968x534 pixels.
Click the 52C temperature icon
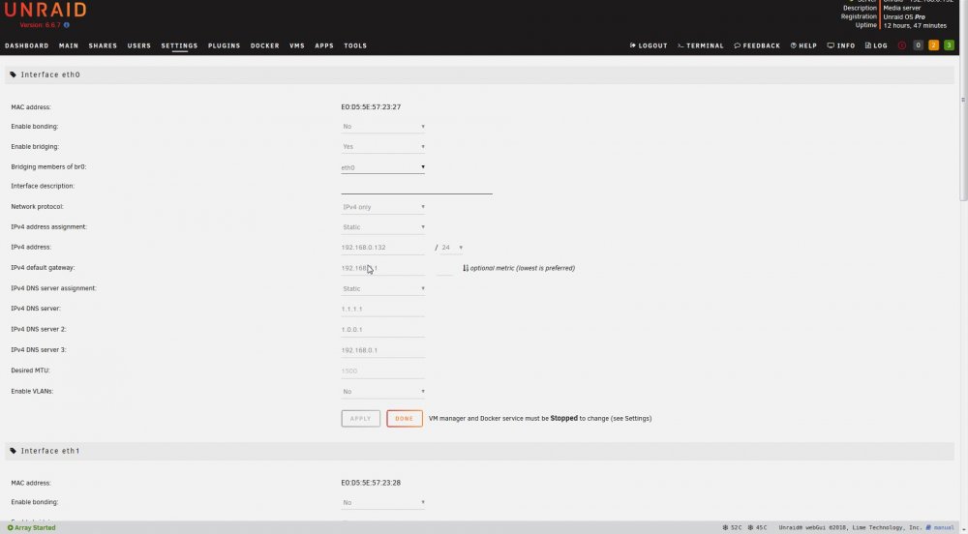point(725,528)
